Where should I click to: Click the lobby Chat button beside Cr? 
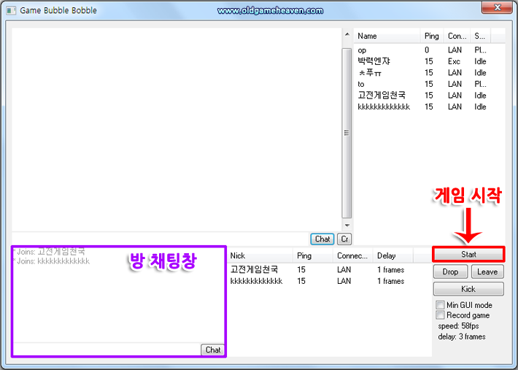click(322, 239)
